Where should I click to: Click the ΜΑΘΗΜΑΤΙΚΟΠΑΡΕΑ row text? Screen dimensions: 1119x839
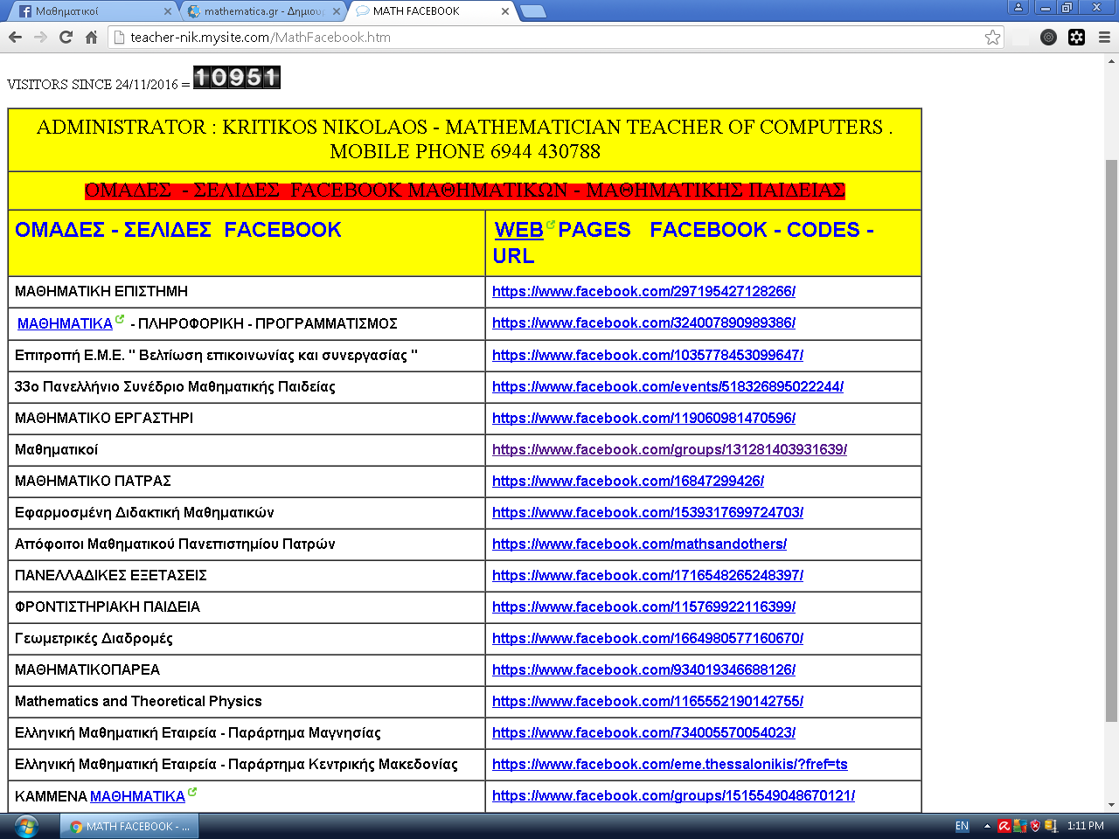coord(87,669)
